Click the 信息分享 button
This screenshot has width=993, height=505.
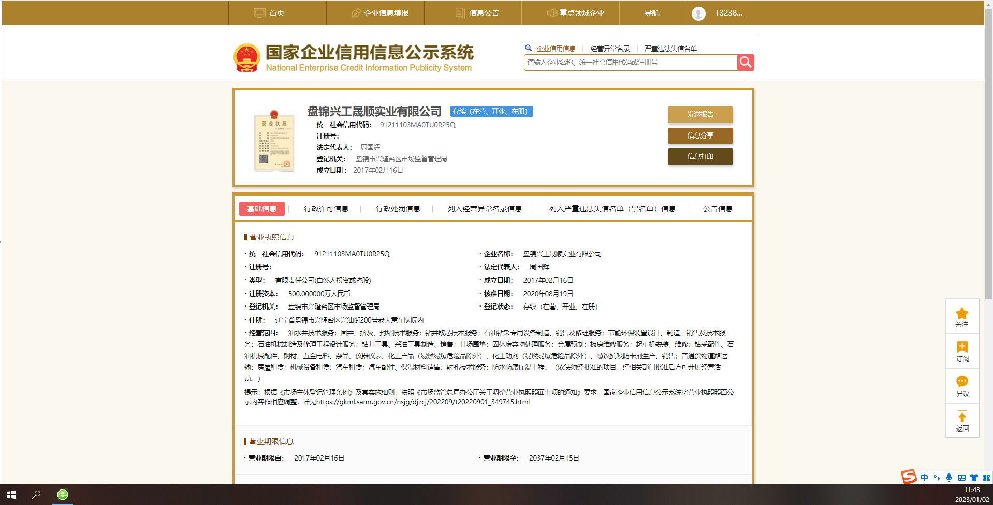tap(700, 135)
